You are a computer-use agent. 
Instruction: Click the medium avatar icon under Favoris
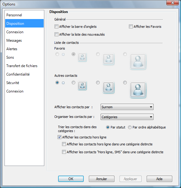(108, 59)
